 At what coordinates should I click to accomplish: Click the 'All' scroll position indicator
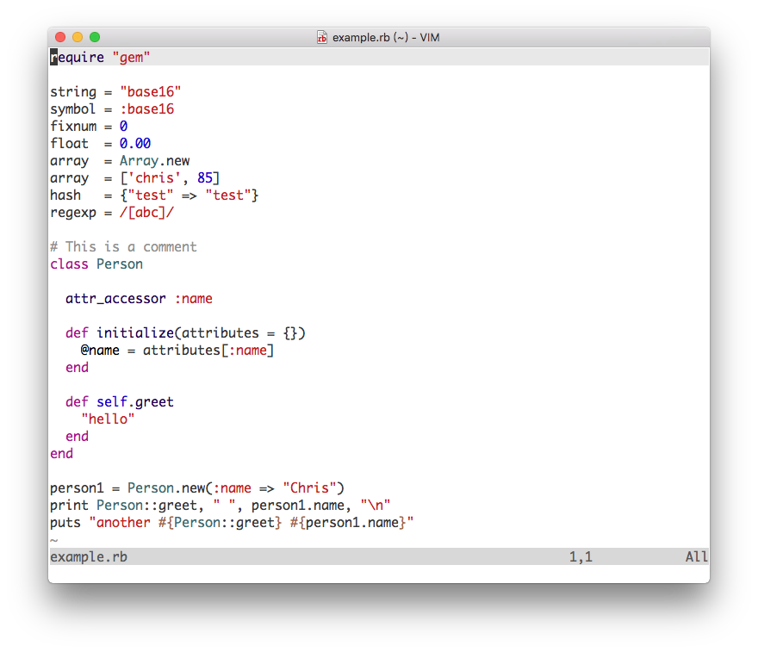coord(697,556)
